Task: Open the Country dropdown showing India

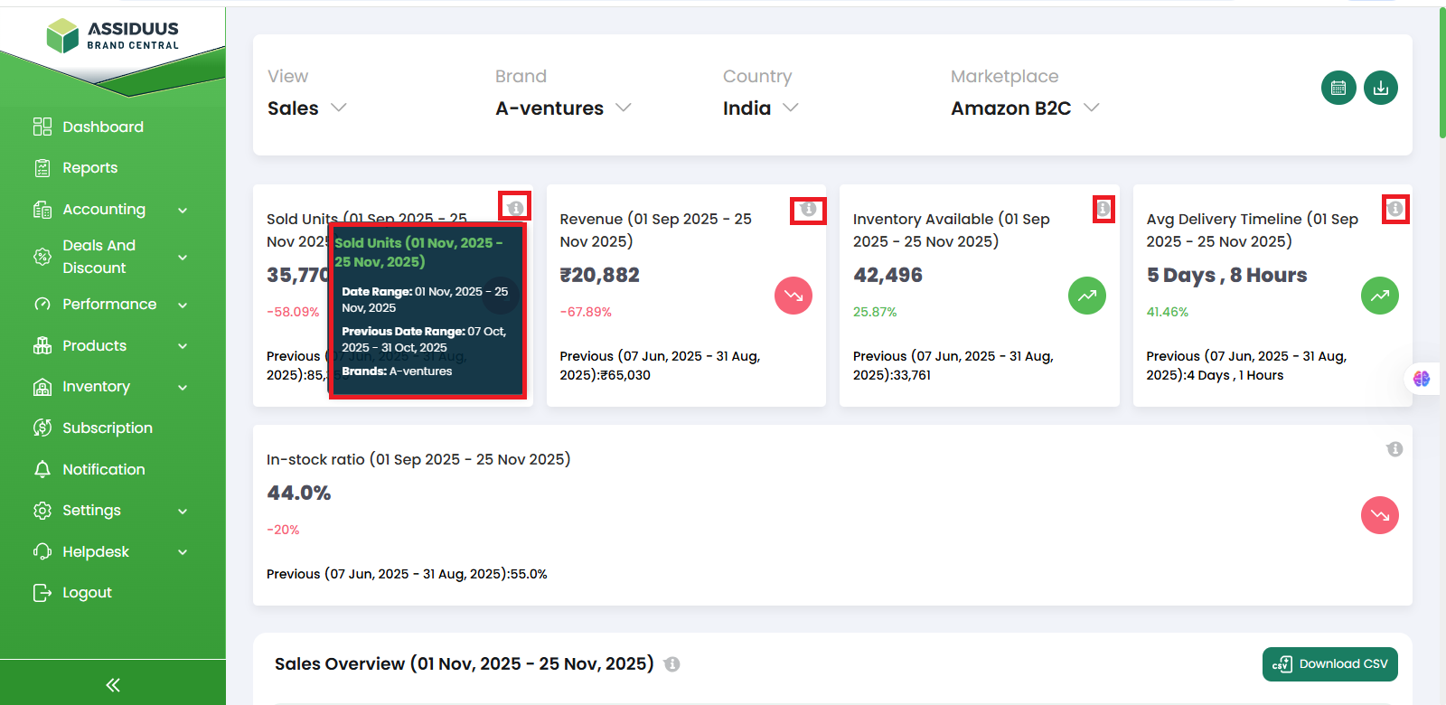Action: coord(760,108)
